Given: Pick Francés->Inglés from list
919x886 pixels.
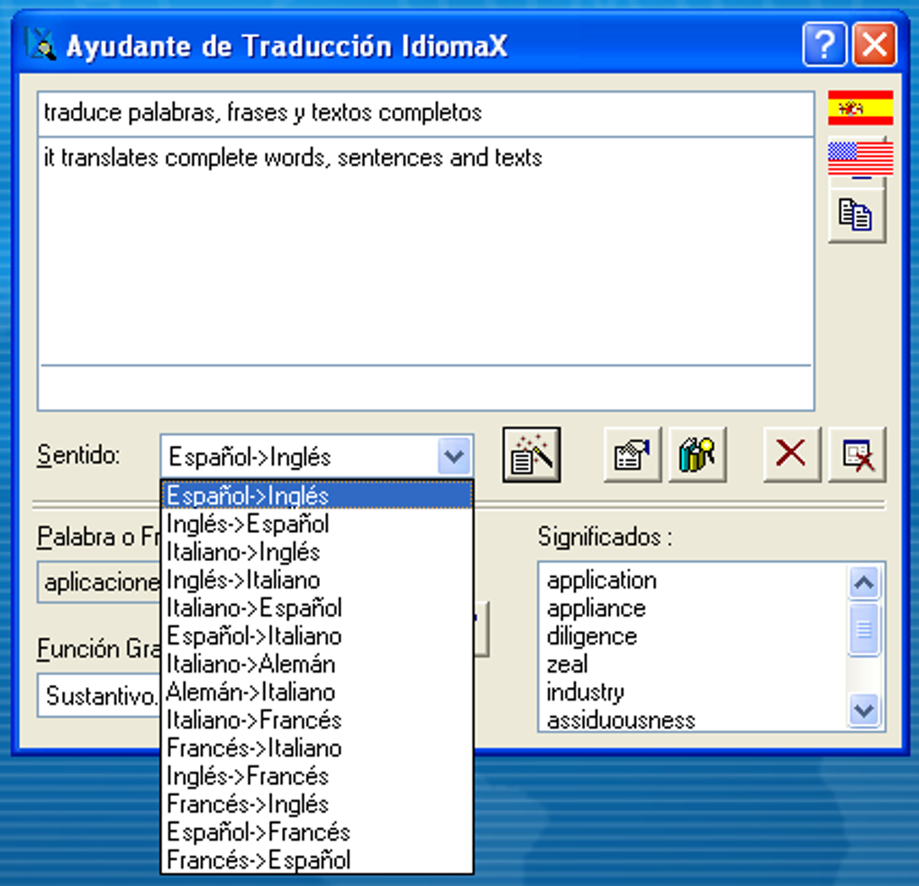Looking at the screenshot, I should point(316,804).
